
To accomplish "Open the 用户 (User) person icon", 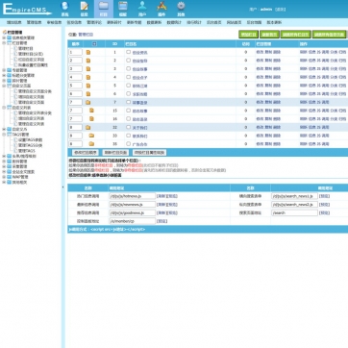I will point(142,9).
